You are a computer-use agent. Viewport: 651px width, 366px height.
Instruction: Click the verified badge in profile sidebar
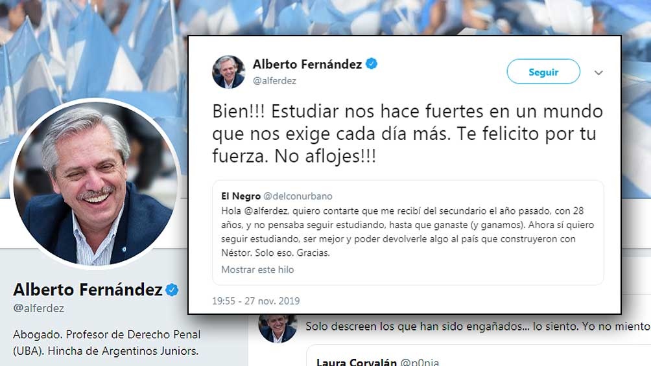[172, 290]
